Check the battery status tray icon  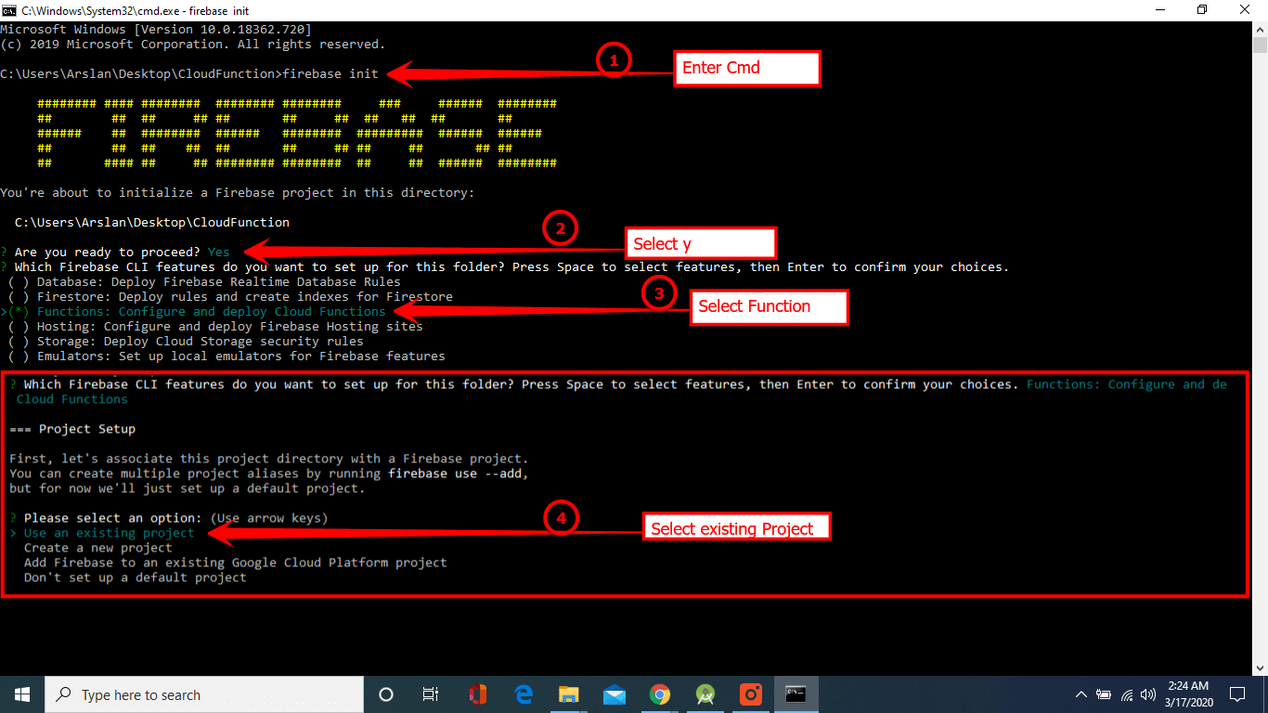tap(1104, 694)
